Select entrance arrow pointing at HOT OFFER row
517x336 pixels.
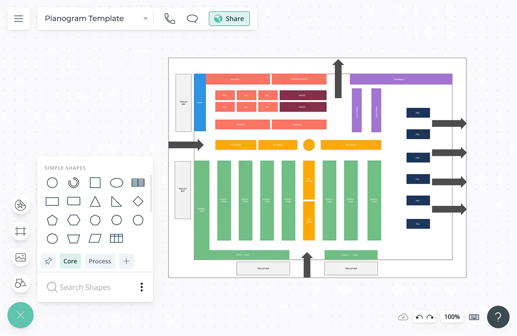click(x=186, y=145)
